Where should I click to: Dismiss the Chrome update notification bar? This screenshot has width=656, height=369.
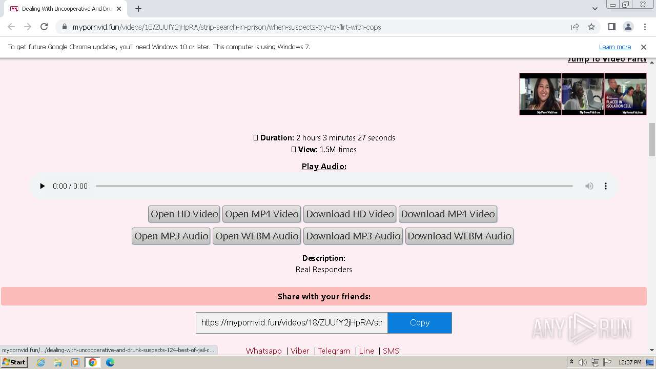[644, 47]
